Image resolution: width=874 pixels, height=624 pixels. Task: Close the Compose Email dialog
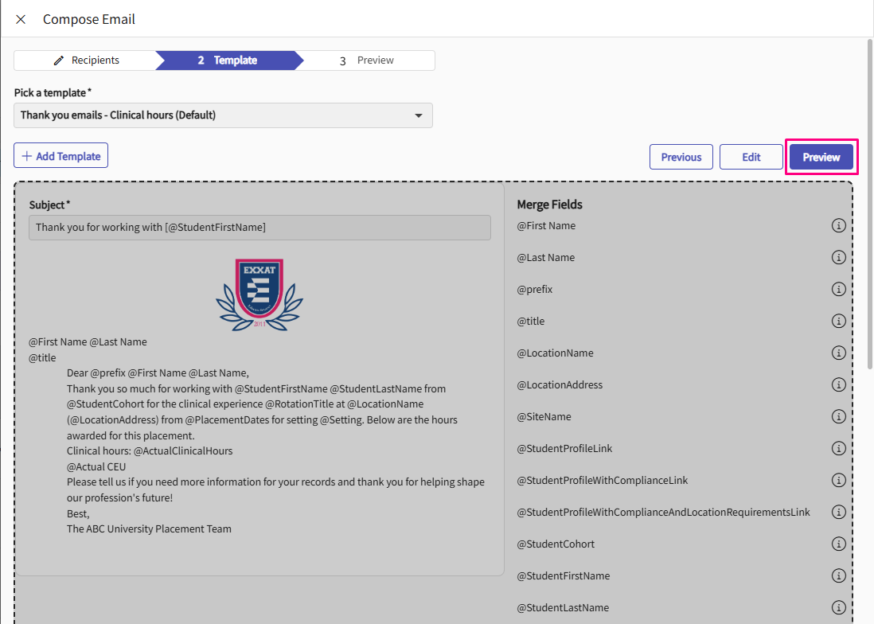coord(21,19)
